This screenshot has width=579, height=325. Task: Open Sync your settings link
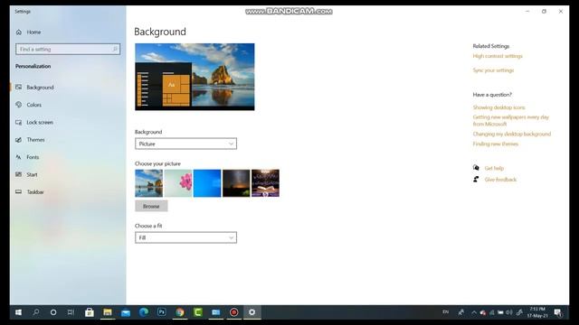[493, 70]
